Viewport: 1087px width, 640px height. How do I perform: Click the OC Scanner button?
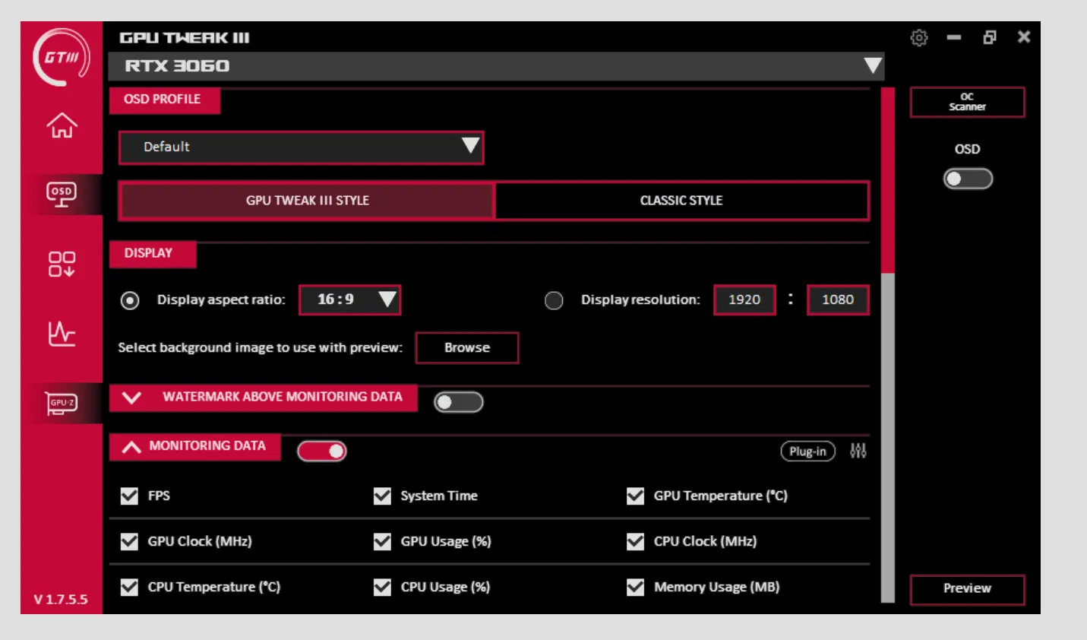[967, 102]
